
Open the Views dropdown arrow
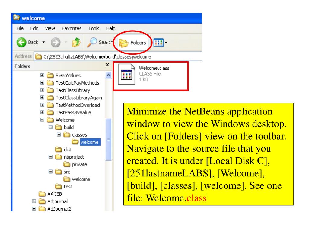166,42
